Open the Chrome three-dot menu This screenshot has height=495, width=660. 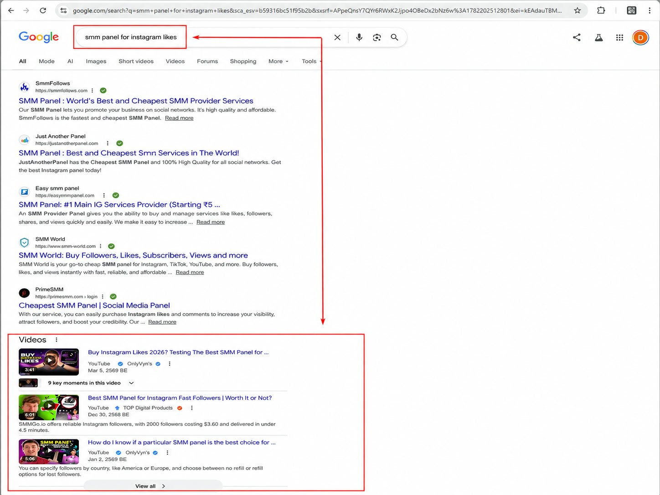650,10
